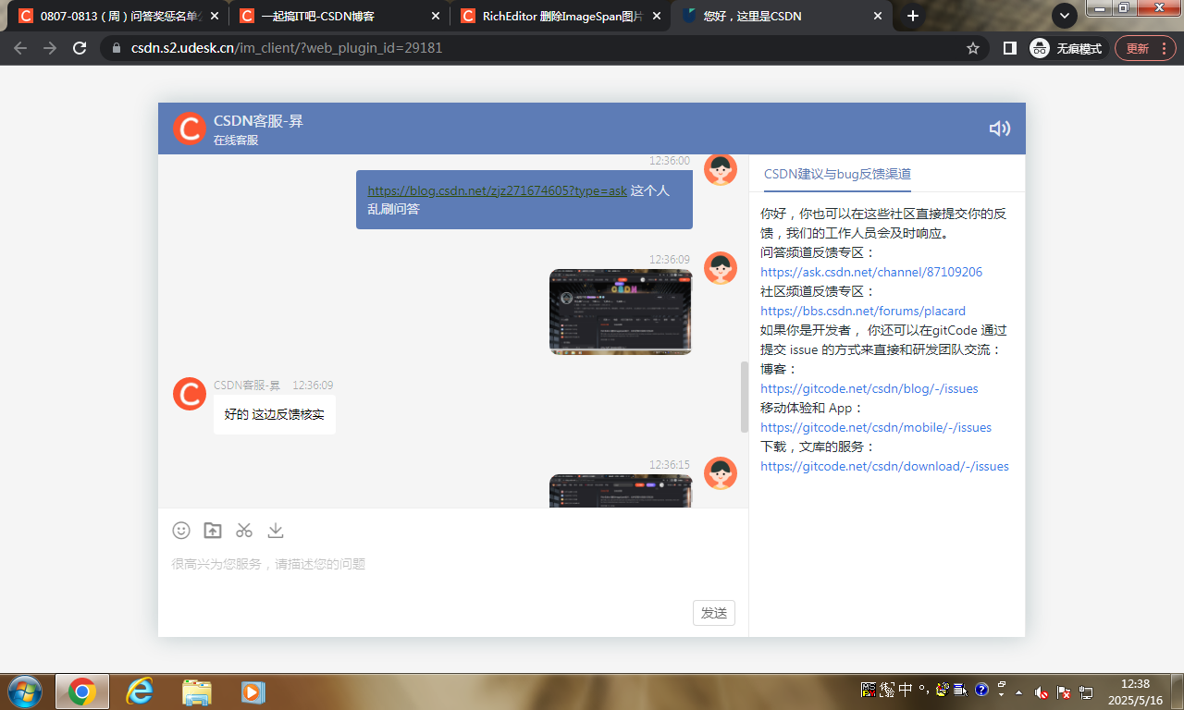
Task: Close the RichEditor 删除ImageSpan tab
Action: (656, 16)
